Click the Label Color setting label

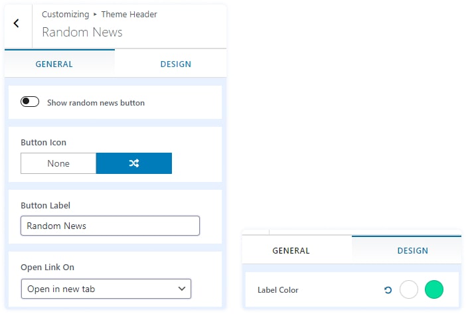pos(277,290)
